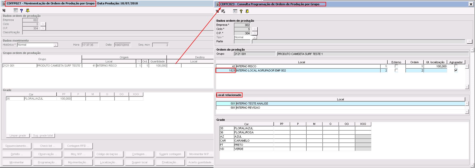This screenshot has width=475, height=168.
Task: Toggle Externo checkbox for INTERNO LOCAL AGRUPADOR row
Action: pyautogui.click(x=396, y=70)
